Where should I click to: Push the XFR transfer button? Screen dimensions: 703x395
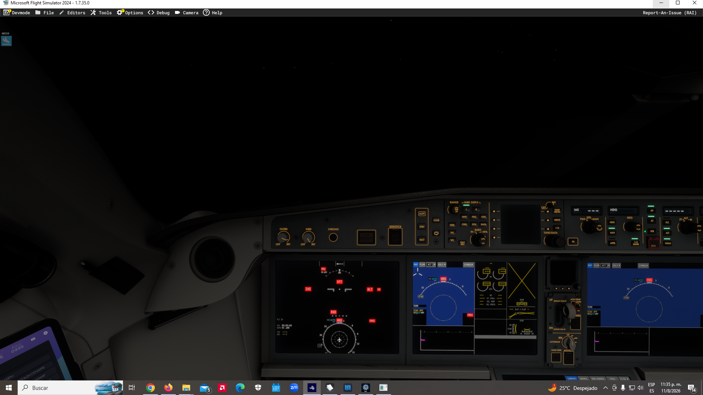click(x=652, y=231)
